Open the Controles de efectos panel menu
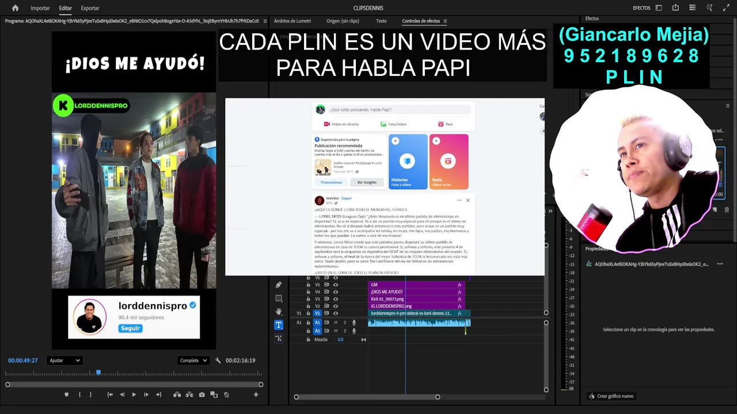The width and height of the screenshot is (737, 414). [x=445, y=21]
